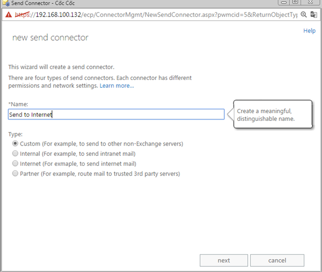Cancel the new send connector wizard
Viewport: 322px width, 272px height.
tap(277, 260)
